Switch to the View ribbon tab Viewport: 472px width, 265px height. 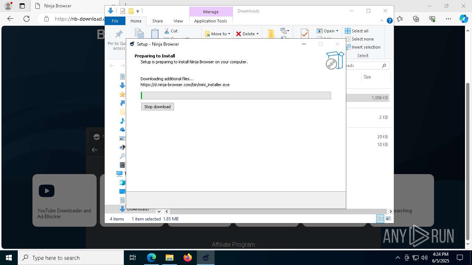pyautogui.click(x=178, y=21)
